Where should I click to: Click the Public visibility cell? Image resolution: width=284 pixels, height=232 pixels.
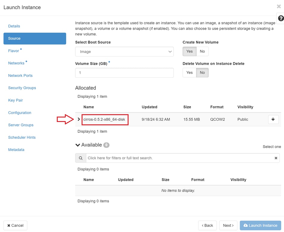[243, 119]
